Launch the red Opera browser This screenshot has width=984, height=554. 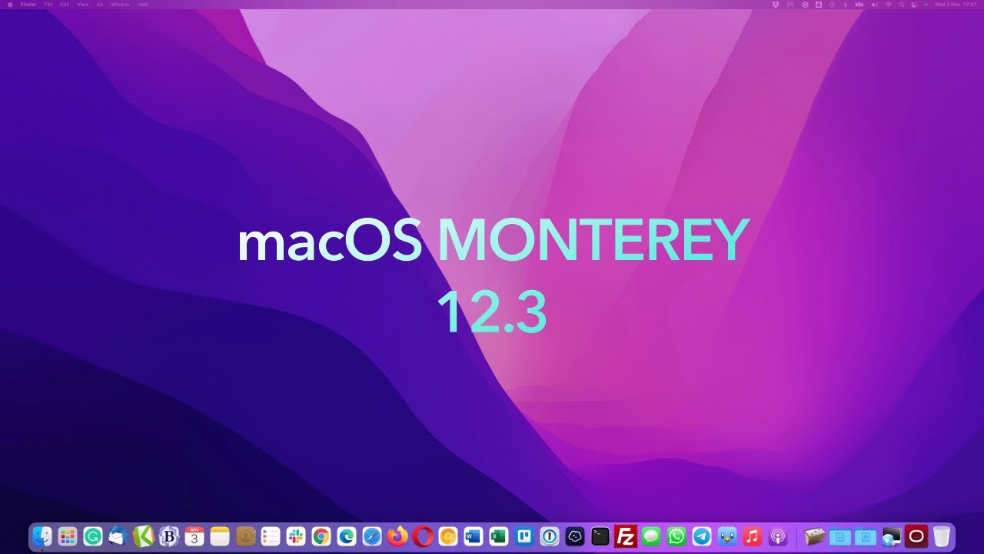(x=423, y=536)
